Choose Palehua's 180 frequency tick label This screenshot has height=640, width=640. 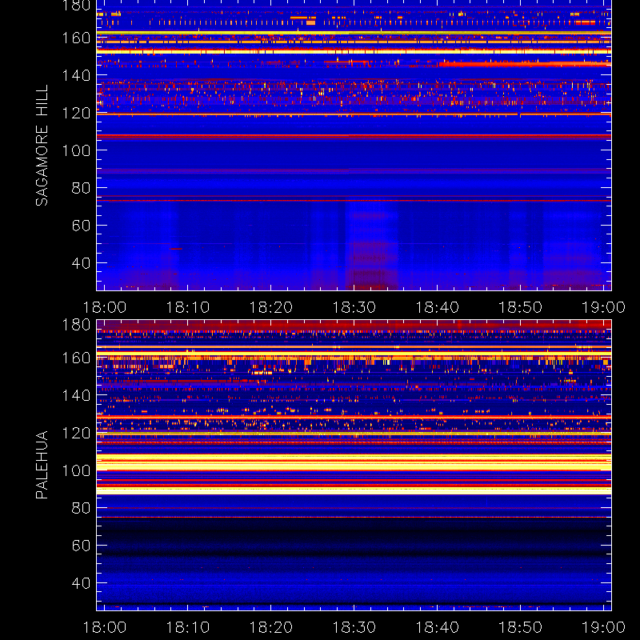pyautogui.click(x=76, y=325)
